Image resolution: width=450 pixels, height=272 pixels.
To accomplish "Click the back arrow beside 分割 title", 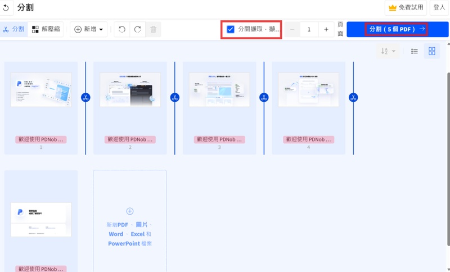I will [6, 8].
